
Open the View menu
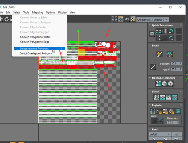[x=73, y=12]
